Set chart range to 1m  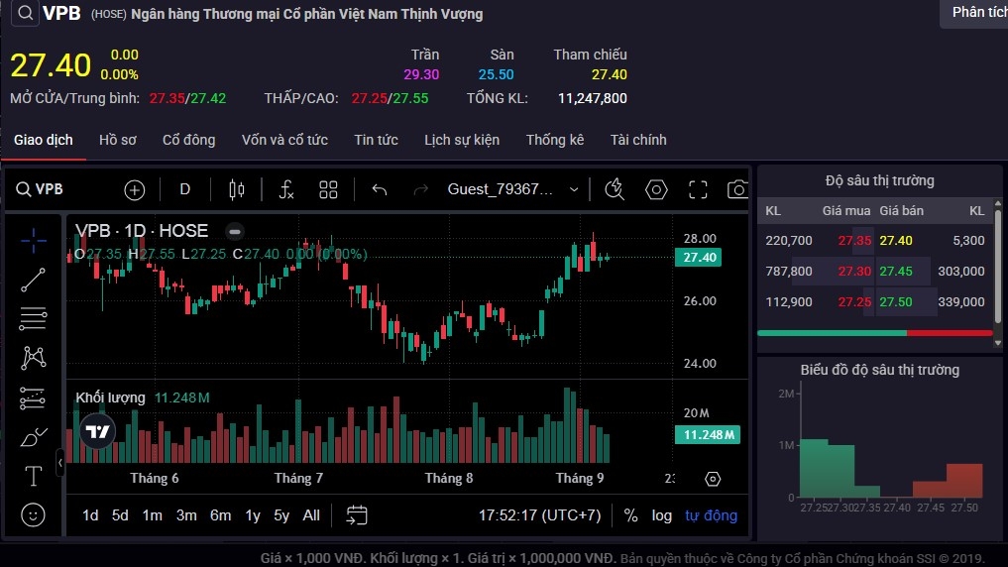pos(153,515)
